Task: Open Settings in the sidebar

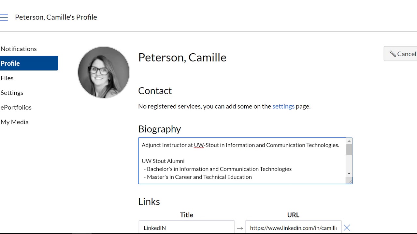Action: 12,93
